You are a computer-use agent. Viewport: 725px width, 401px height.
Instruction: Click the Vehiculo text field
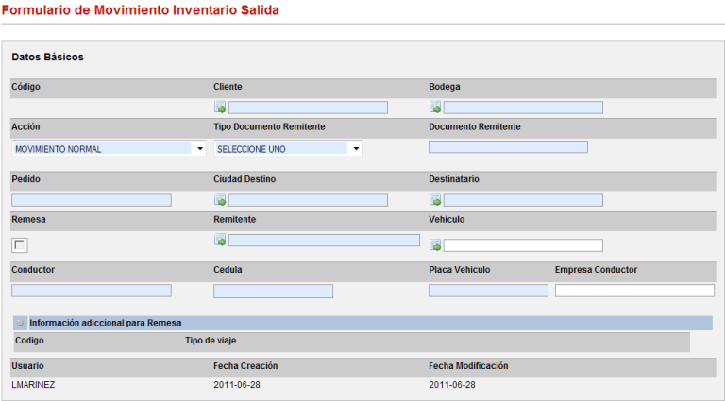pos(523,245)
